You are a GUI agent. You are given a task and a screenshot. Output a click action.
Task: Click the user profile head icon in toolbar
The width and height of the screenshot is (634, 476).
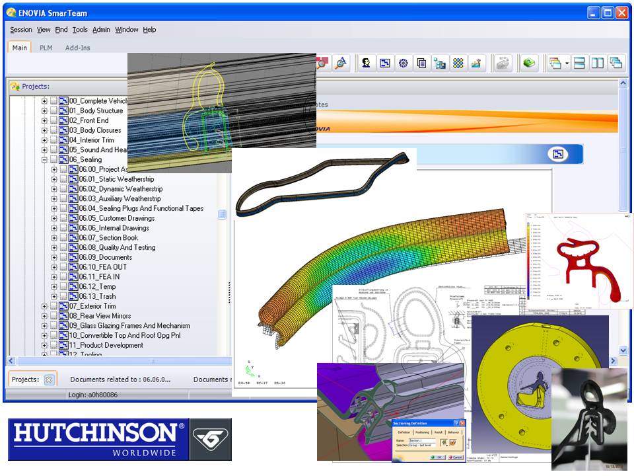pos(367,63)
